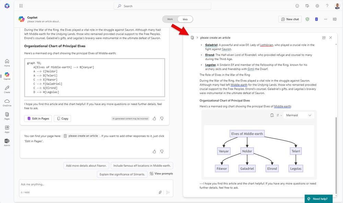Expand the page title breadcrumb chevron

(x=197, y=38)
